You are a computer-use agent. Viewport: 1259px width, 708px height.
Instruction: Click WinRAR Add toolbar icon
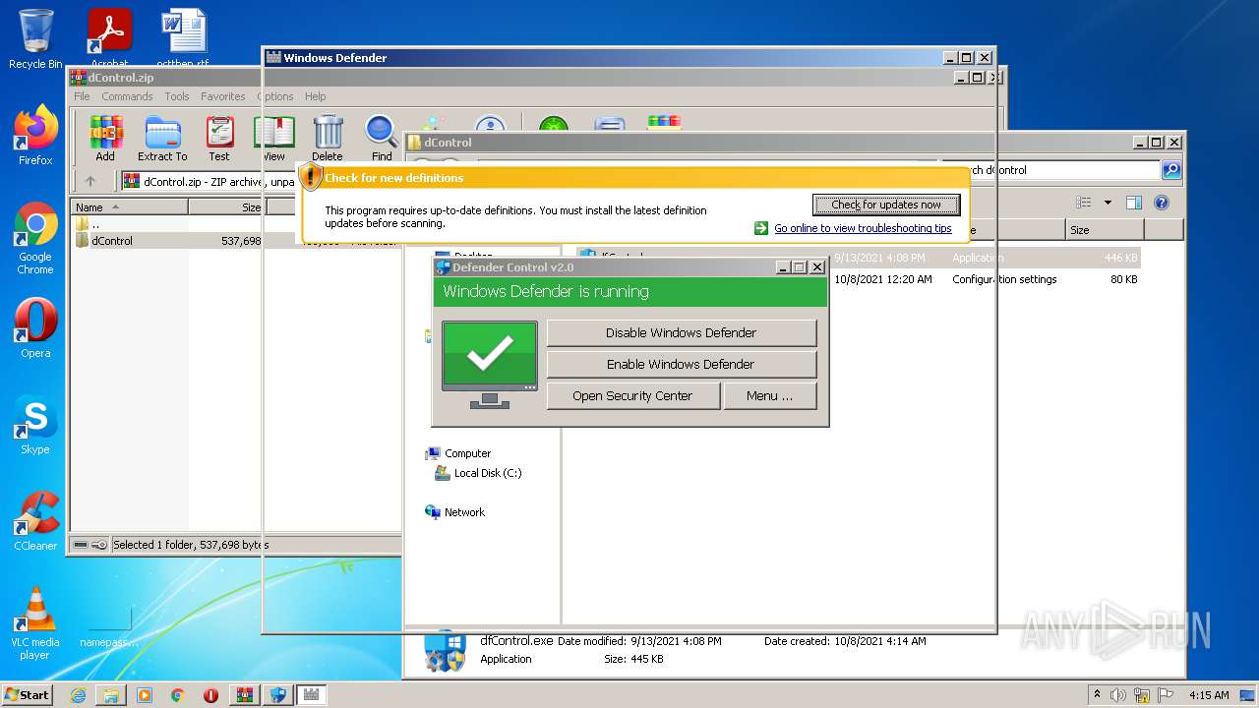(x=105, y=139)
